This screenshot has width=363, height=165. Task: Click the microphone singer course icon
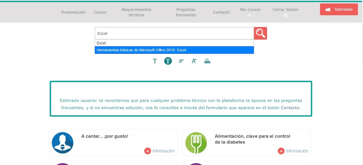[63, 143]
